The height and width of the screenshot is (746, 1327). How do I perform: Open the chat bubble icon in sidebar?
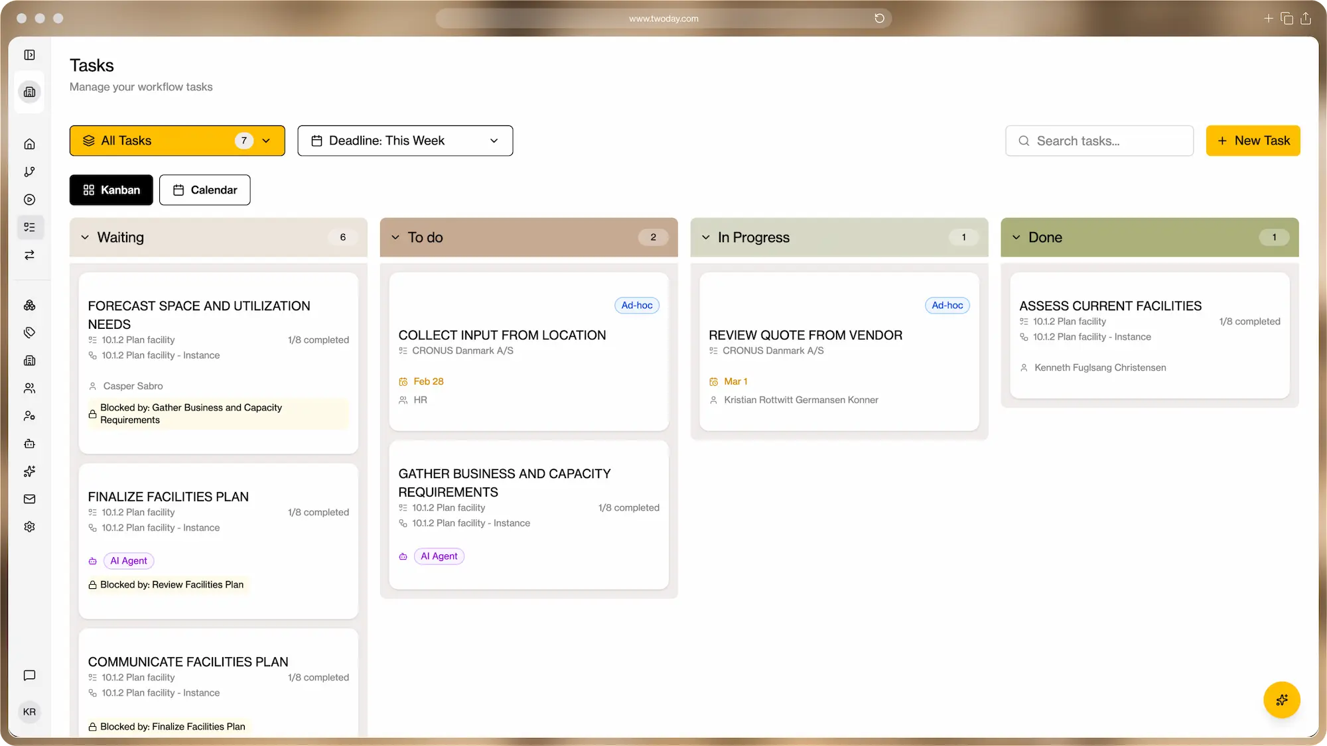pyautogui.click(x=29, y=676)
